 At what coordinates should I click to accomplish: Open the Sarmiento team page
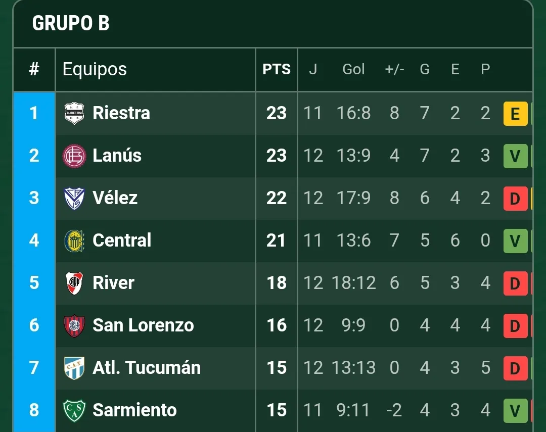(134, 410)
